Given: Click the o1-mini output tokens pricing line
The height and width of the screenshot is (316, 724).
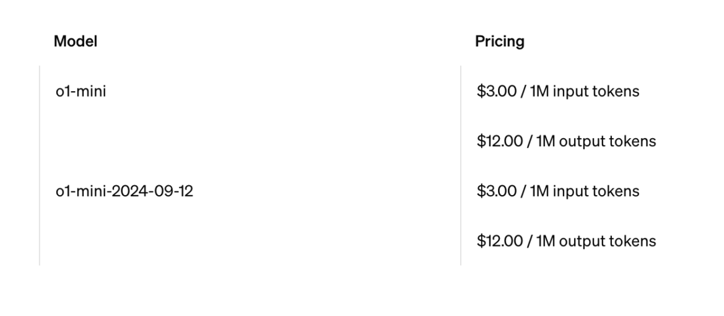Looking at the screenshot, I should point(565,141).
